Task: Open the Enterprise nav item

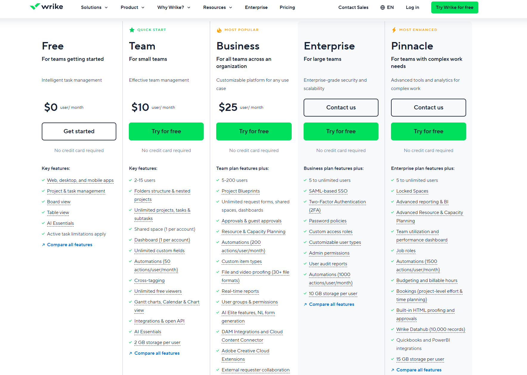Action: tap(256, 7)
